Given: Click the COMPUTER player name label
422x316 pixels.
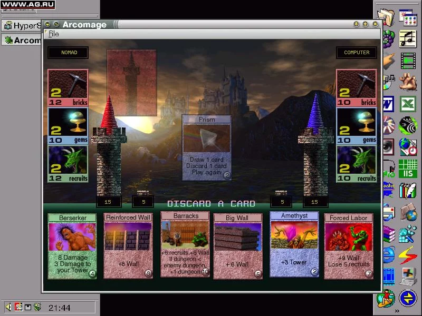Looking at the screenshot, I should (x=357, y=52).
